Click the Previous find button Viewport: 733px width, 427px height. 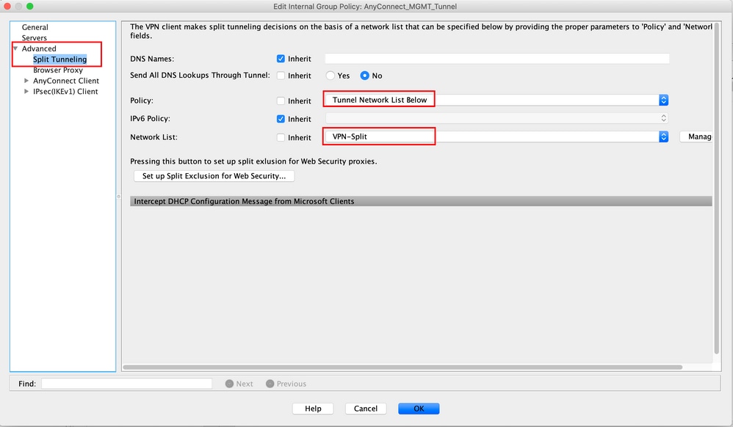pyautogui.click(x=286, y=384)
